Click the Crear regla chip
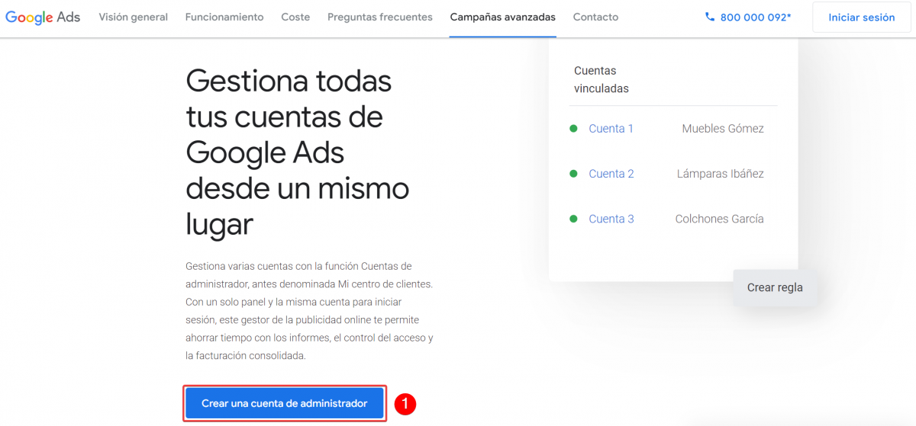Viewport: 916px width, 426px height. (x=775, y=287)
